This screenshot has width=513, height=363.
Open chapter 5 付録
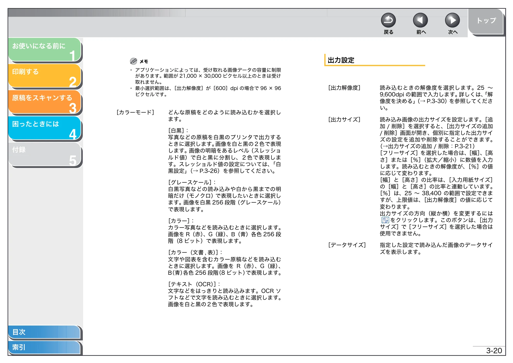pyautogui.click(x=45, y=154)
